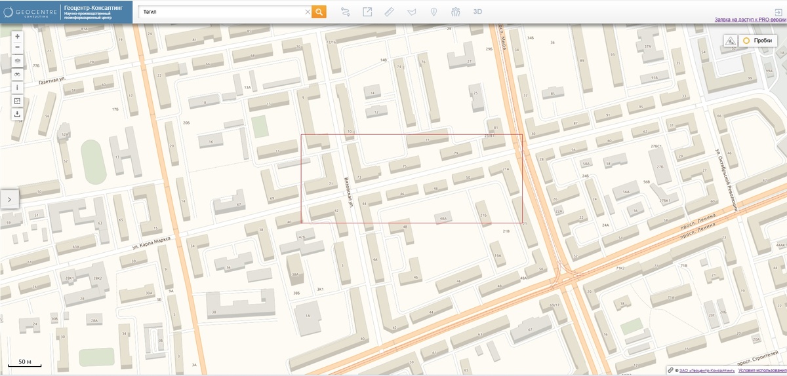This screenshot has width=787, height=376.
Task: Select the area polygon tool
Action: (x=411, y=12)
